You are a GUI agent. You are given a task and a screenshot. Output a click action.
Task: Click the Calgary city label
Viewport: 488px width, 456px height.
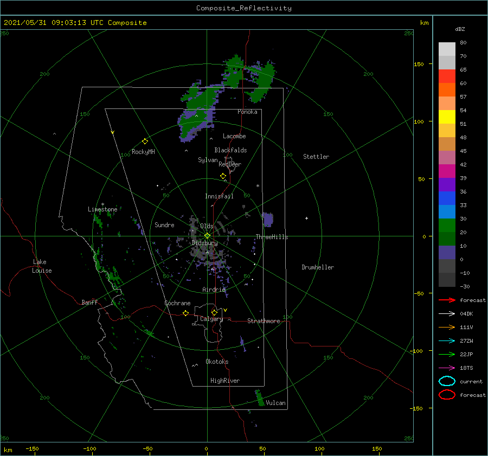click(x=211, y=319)
